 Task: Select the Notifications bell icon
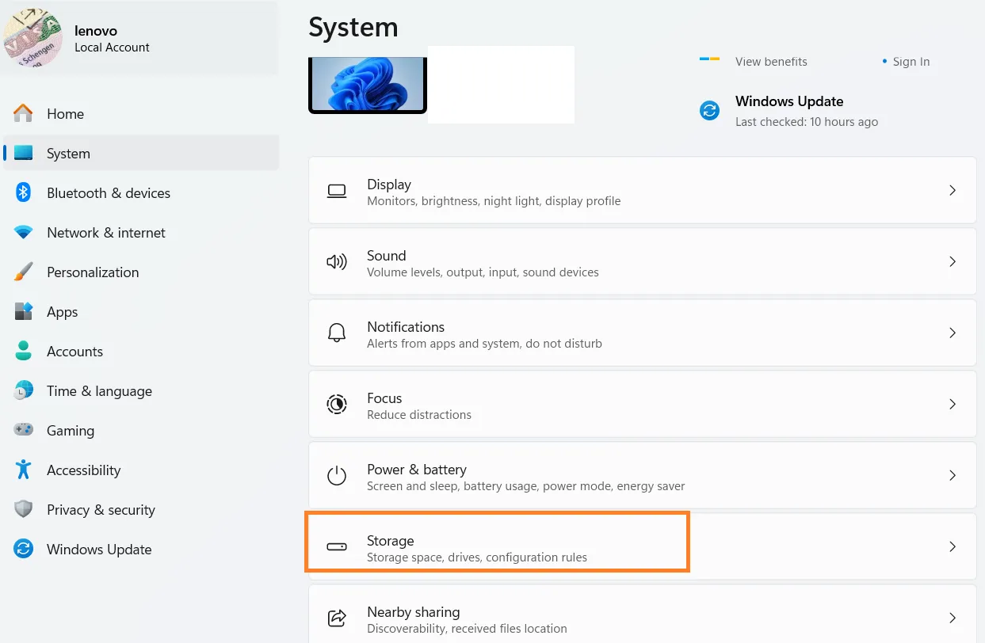coord(337,333)
